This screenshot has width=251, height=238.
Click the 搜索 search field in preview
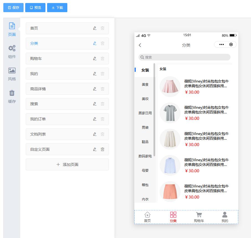pos(185,57)
